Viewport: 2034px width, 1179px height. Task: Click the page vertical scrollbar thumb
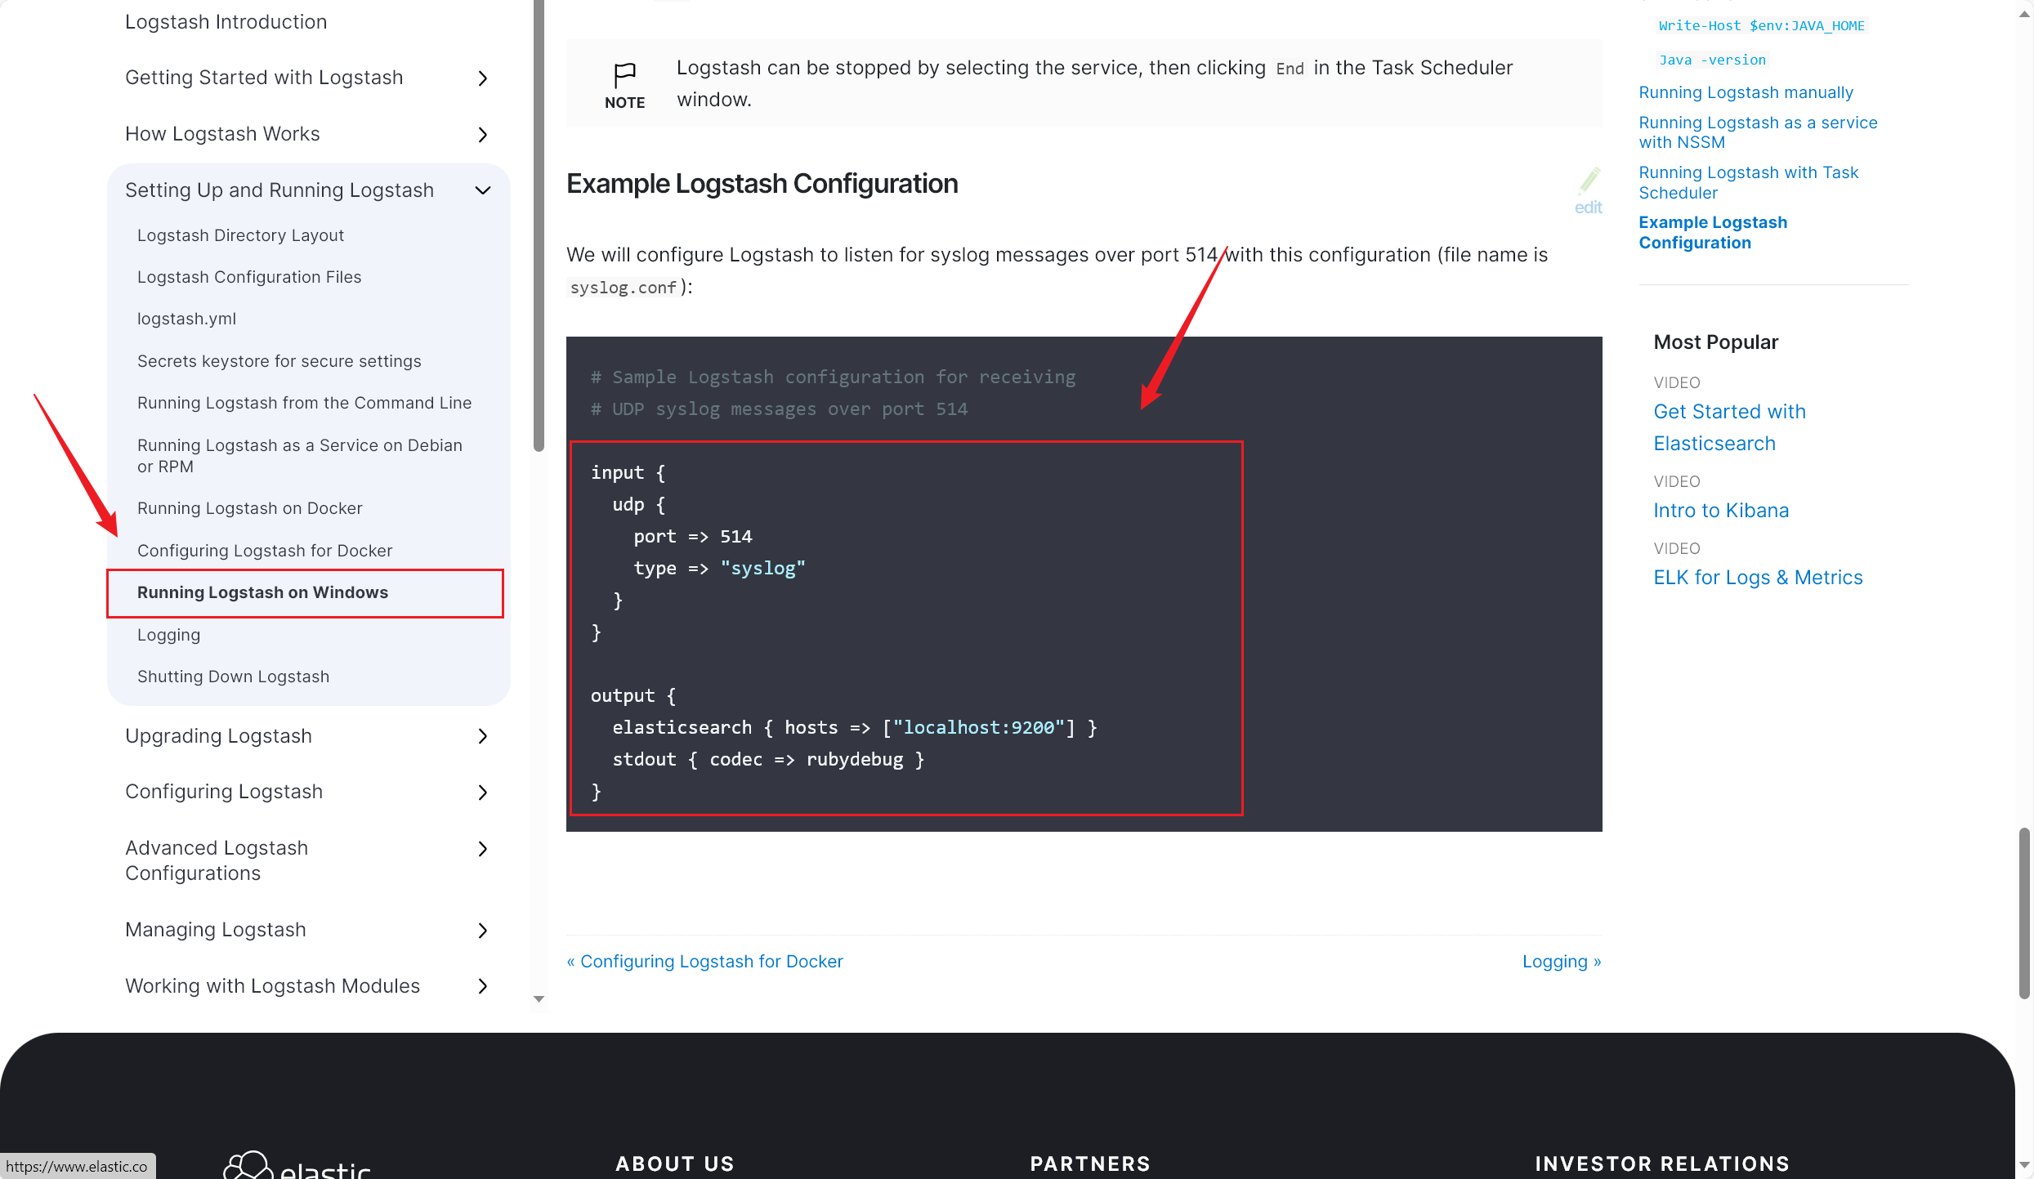pyautogui.click(x=2023, y=913)
